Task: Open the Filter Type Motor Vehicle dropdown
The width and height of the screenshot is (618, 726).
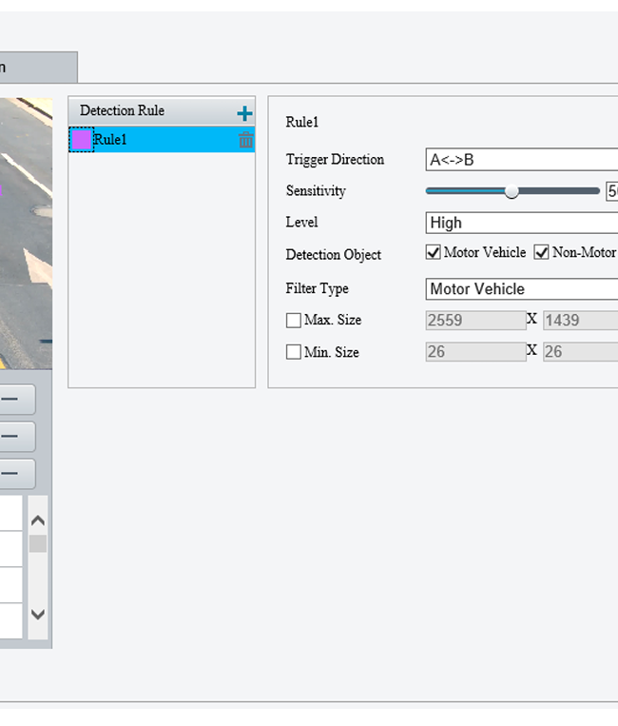Action: pos(521,289)
